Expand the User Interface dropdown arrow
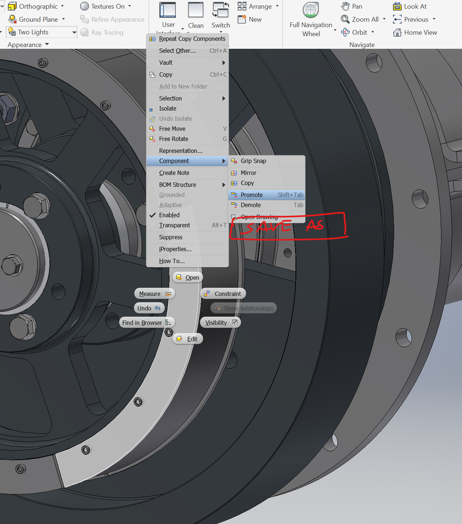 pyautogui.click(x=182, y=29)
